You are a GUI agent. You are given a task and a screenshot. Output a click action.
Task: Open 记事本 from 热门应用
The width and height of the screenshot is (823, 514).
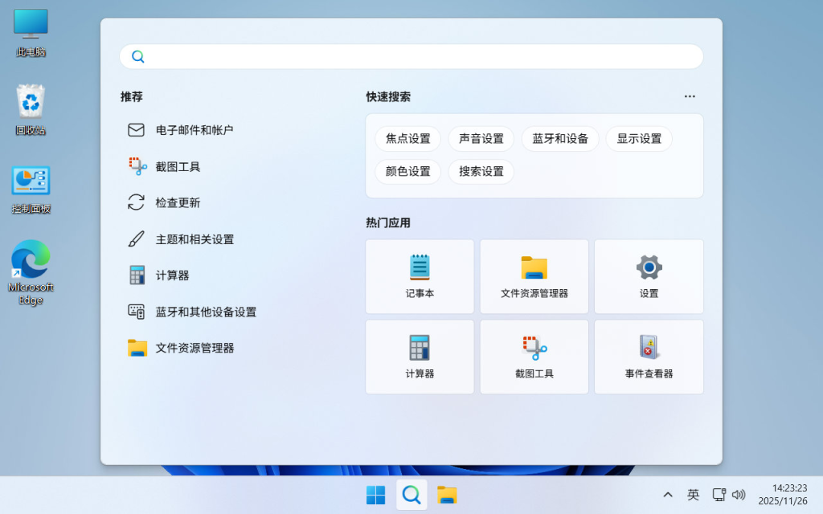tap(420, 276)
